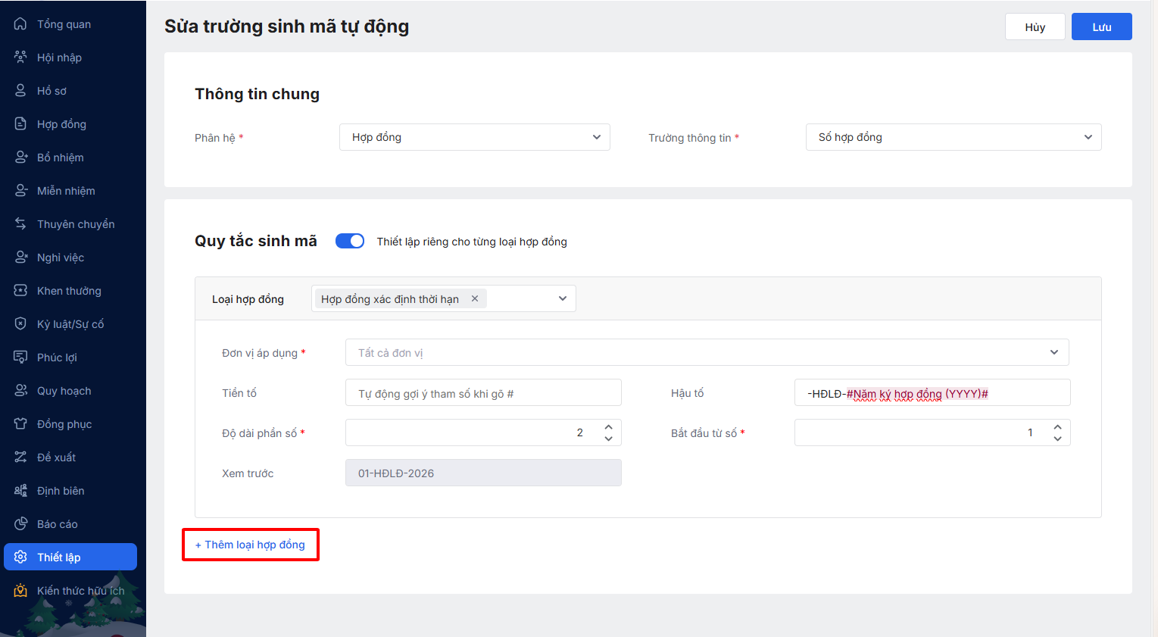Click the Báo cáo pie chart icon
1158x637 pixels.
20,524
